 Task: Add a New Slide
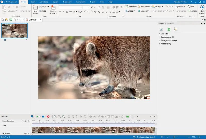tap(36, 10)
